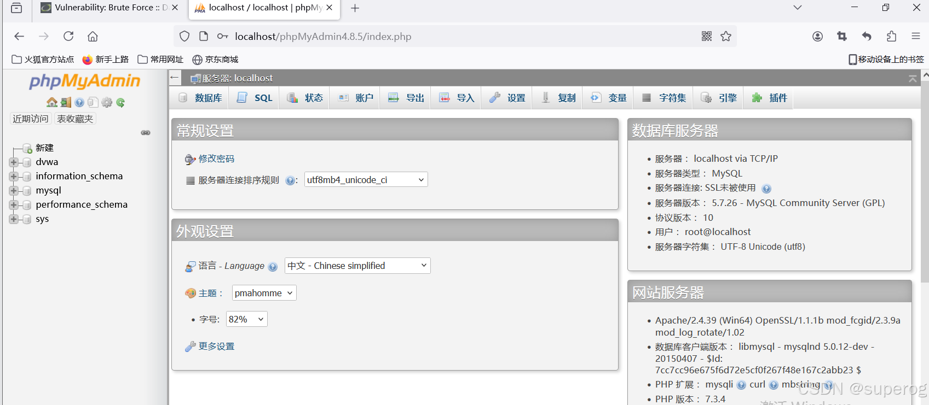Click the QR code icon in address bar
The image size is (929, 405).
[707, 36]
